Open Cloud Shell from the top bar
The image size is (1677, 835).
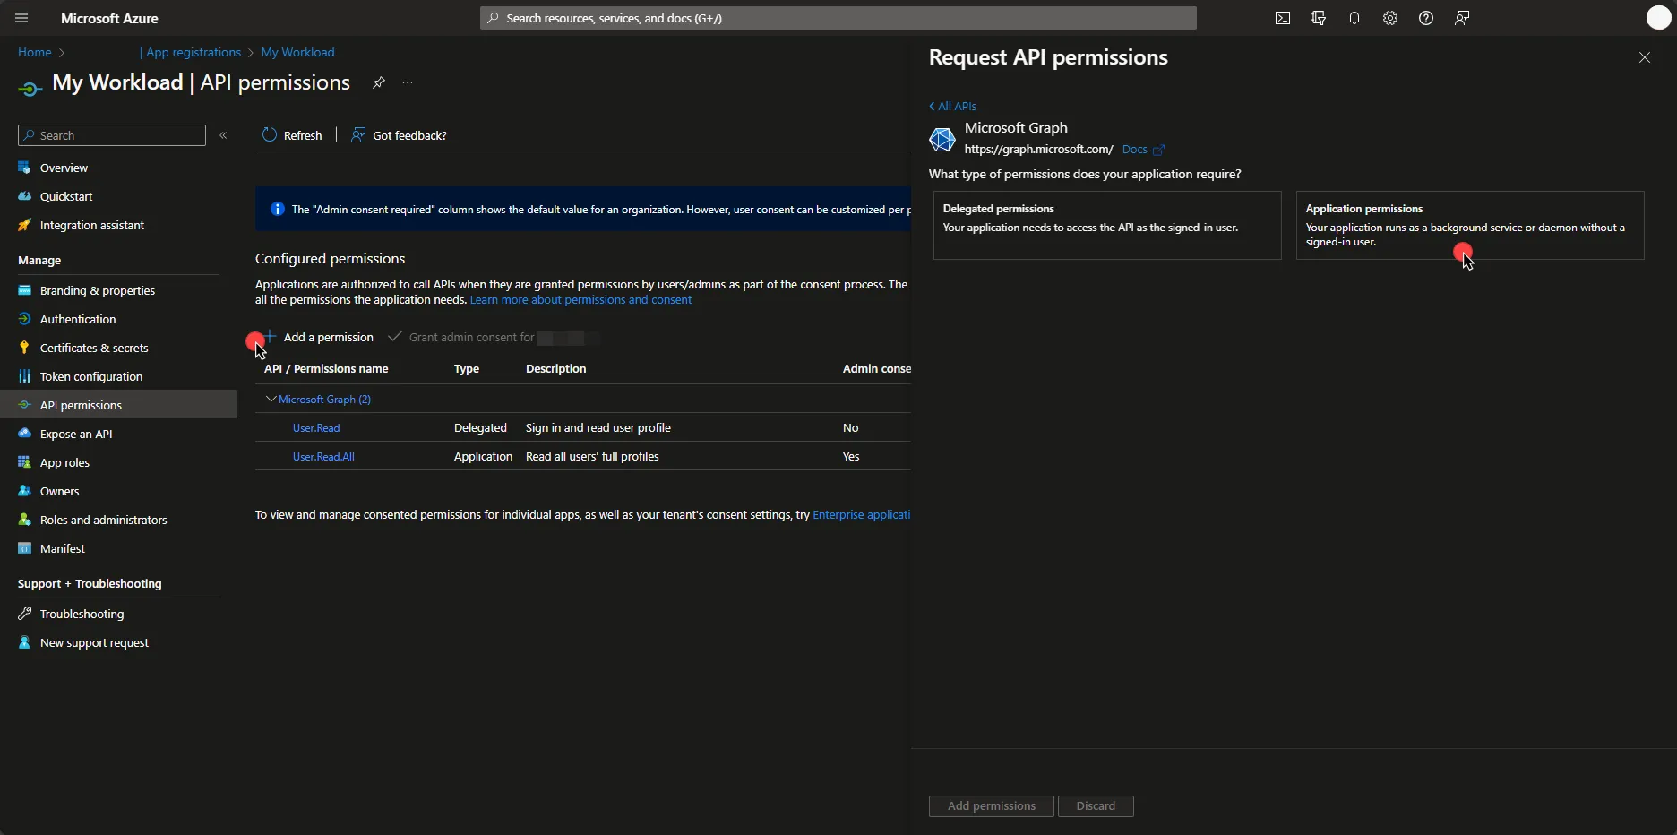click(1282, 18)
